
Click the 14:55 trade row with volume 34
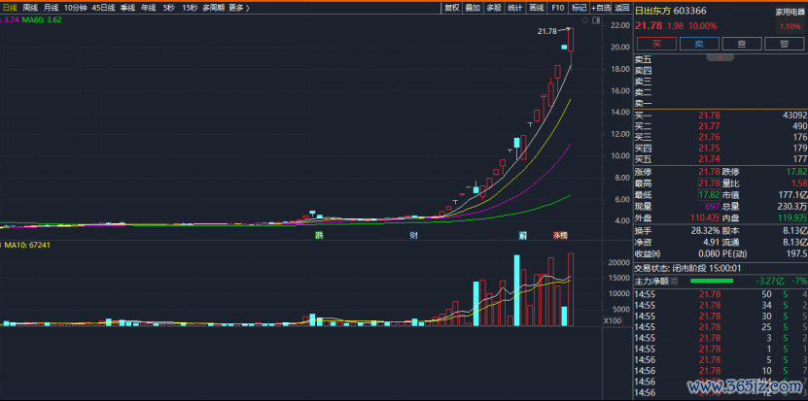720,305
